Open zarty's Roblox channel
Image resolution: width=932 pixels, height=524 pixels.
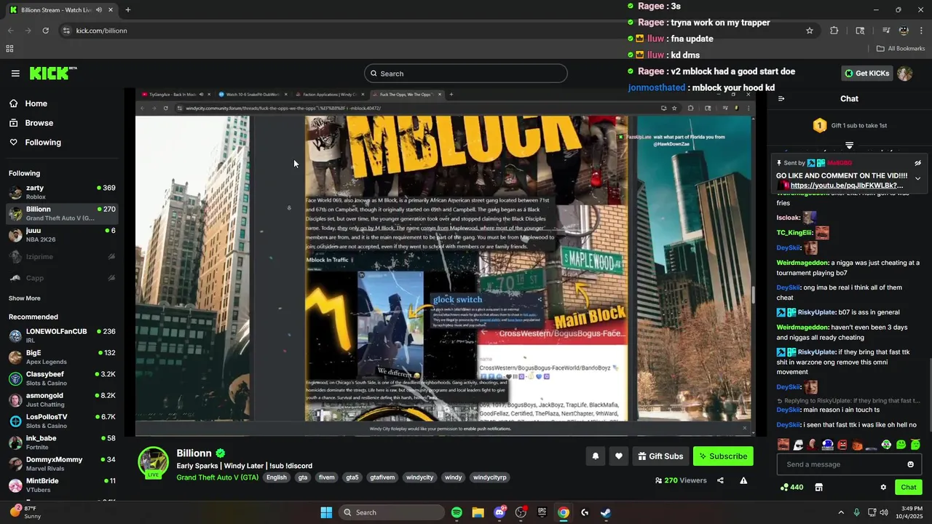(x=62, y=192)
